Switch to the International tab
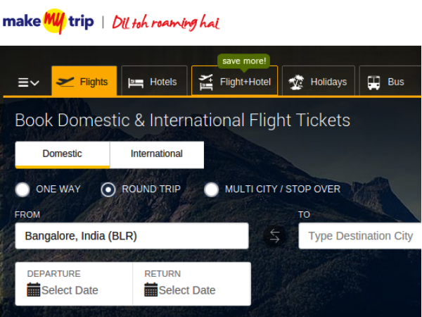This screenshot has width=422, height=317. (x=156, y=154)
